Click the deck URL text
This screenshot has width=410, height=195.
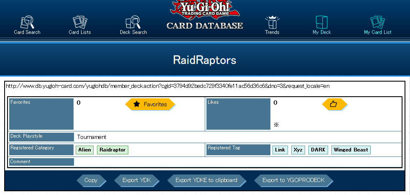point(168,86)
